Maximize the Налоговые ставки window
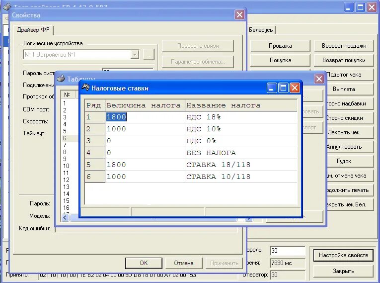The height and width of the screenshot is (283, 380). click(x=283, y=88)
